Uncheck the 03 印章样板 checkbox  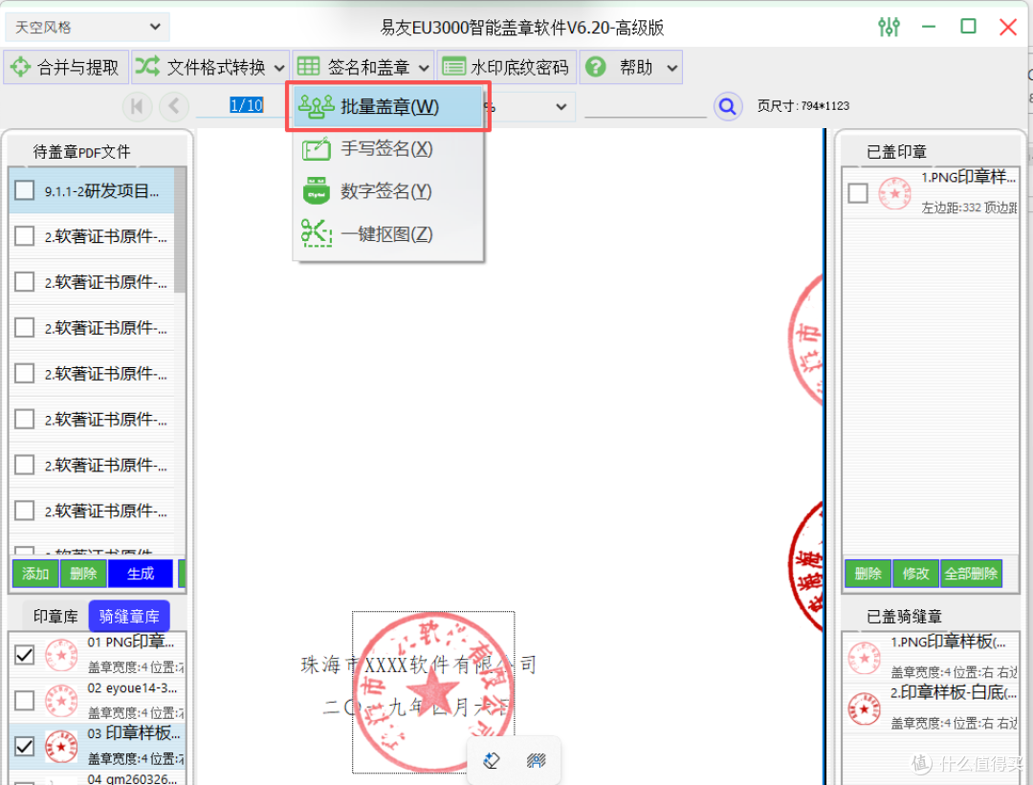coord(24,746)
